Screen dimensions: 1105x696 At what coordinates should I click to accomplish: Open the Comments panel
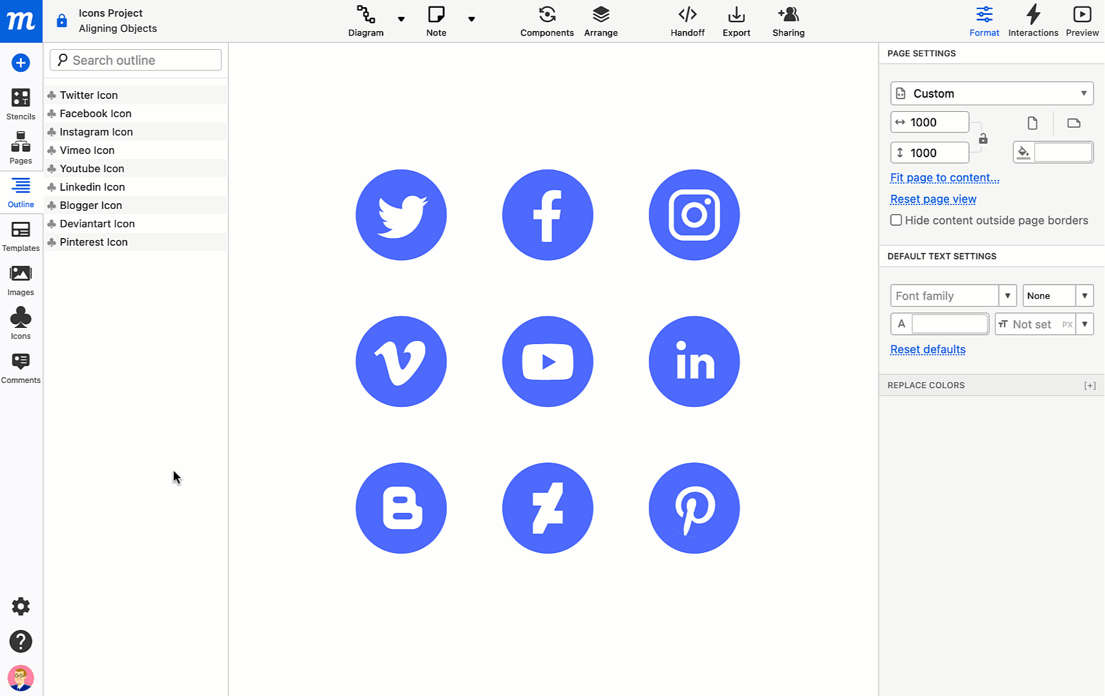[21, 366]
